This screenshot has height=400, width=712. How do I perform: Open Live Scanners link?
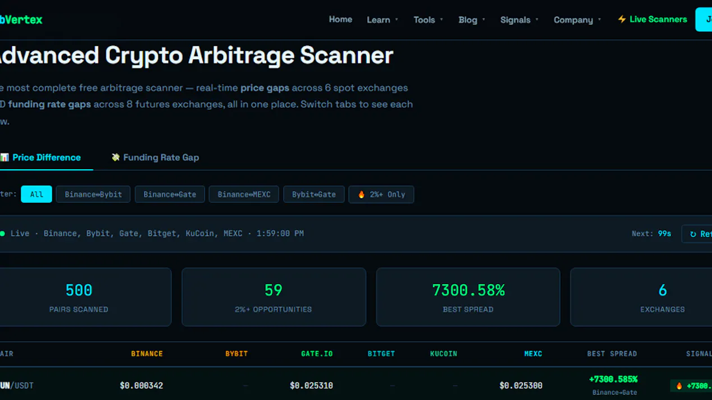point(652,19)
